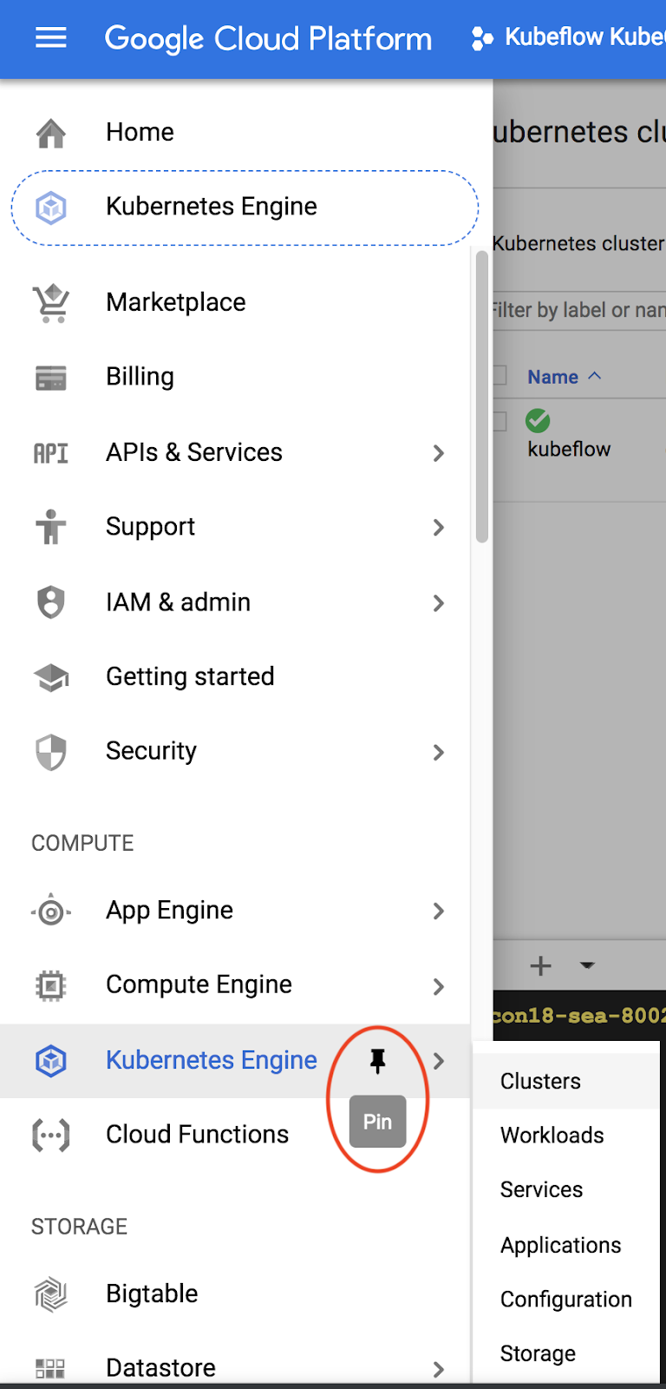Image resolution: width=666 pixels, height=1389 pixels.
Task: Pin Kubernetes Engine with the pin icon
Action: [377, 1060]
